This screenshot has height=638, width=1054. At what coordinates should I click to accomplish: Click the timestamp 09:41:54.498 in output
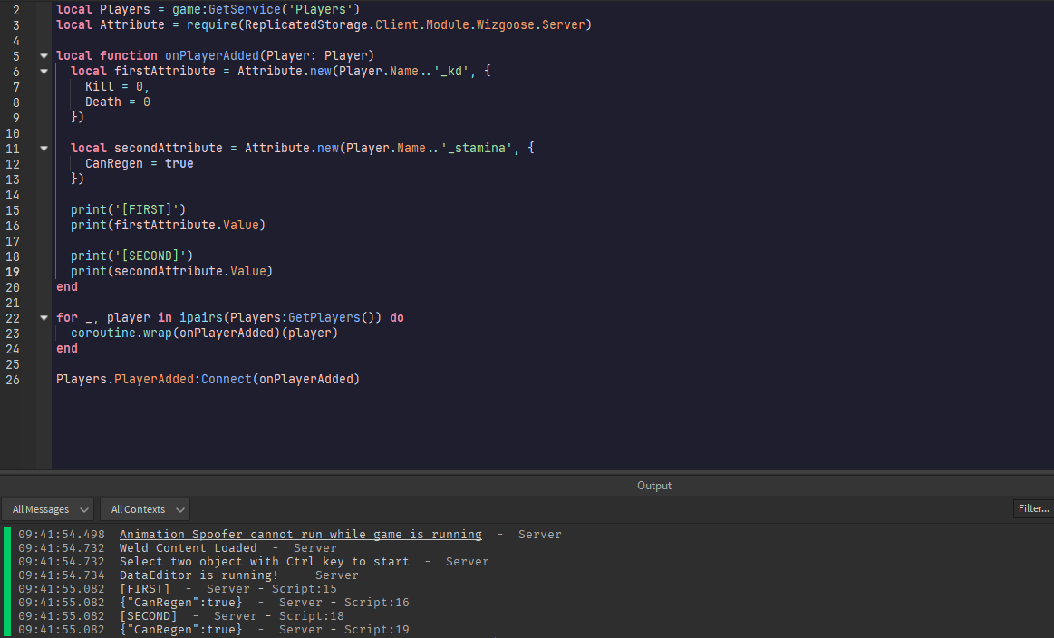tap(61, 534)
